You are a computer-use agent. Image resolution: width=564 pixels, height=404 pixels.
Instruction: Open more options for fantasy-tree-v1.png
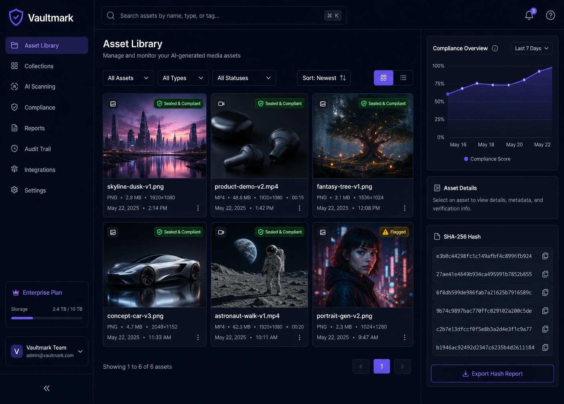tap(405, 208)
